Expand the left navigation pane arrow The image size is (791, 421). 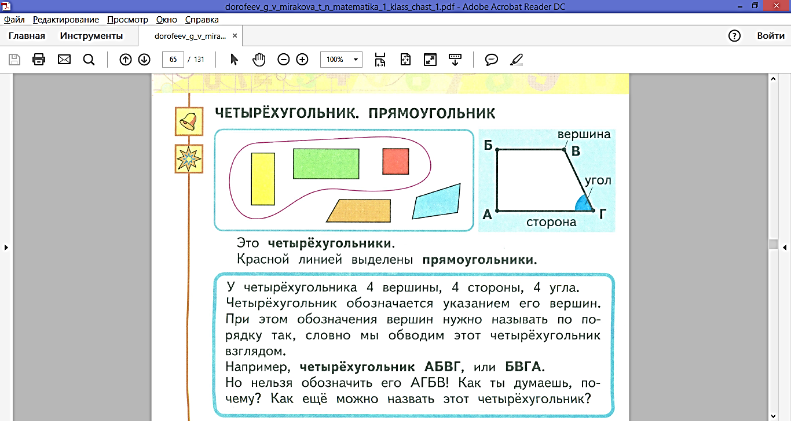coord(6,248)
